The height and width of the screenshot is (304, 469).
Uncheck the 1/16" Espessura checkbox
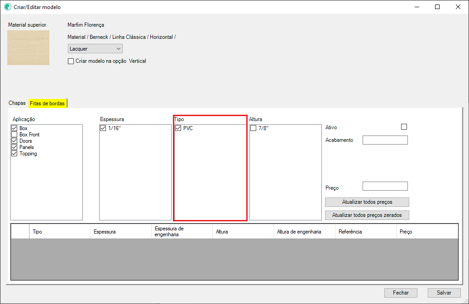(103, 128)
